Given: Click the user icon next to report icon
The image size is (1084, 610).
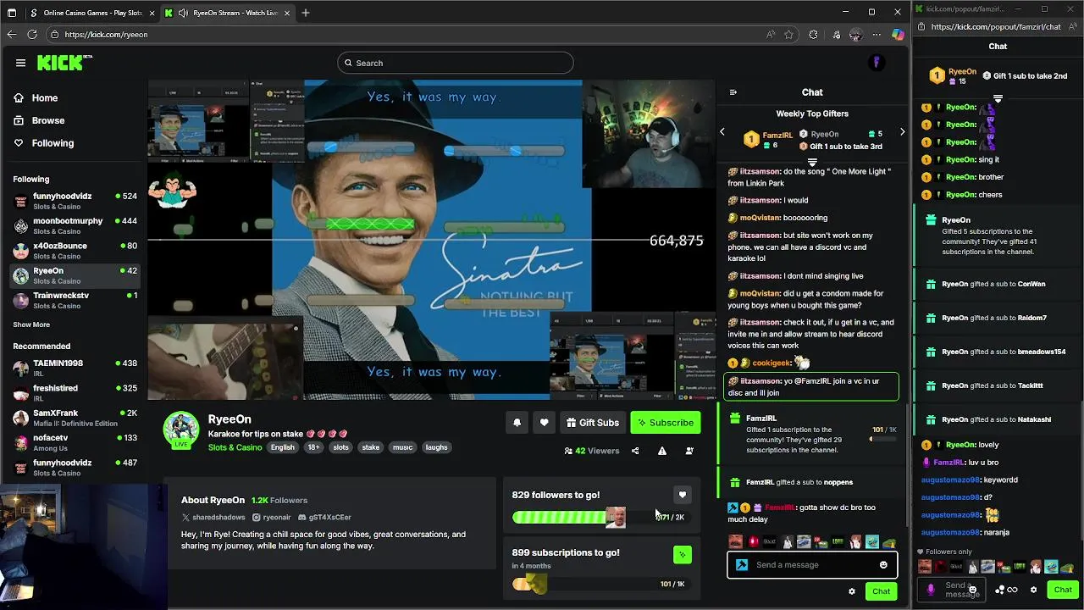Looking at the screenshot, I should (x=689, y=451).
